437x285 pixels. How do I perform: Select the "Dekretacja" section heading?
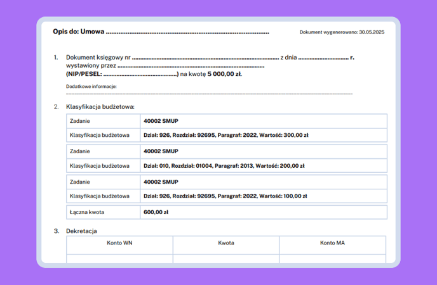click(x=81, y=231)
